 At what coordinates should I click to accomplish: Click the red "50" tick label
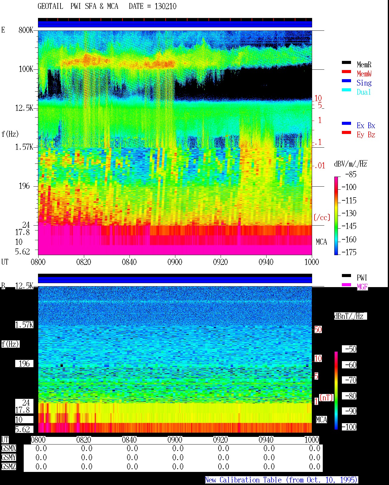318,329
